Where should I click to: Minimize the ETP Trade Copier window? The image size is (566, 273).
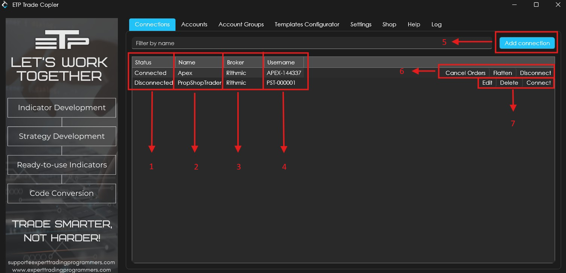point(514,5)
